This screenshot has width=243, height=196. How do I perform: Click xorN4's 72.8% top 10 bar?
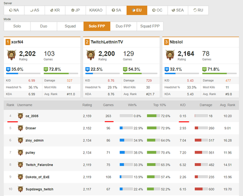(x=61, y=73)
